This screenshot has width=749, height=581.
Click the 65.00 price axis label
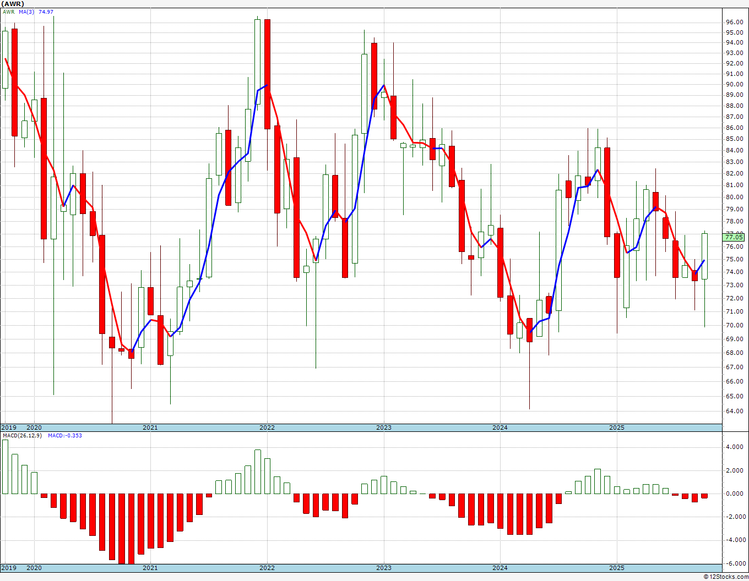tap(734, 396)
